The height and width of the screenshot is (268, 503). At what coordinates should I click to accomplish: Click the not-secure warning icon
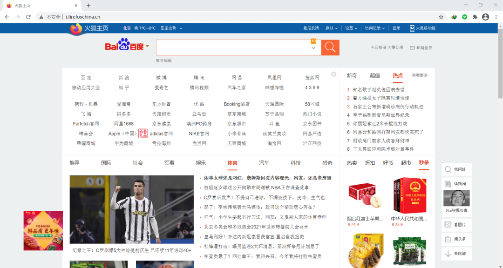pos(41,17)
